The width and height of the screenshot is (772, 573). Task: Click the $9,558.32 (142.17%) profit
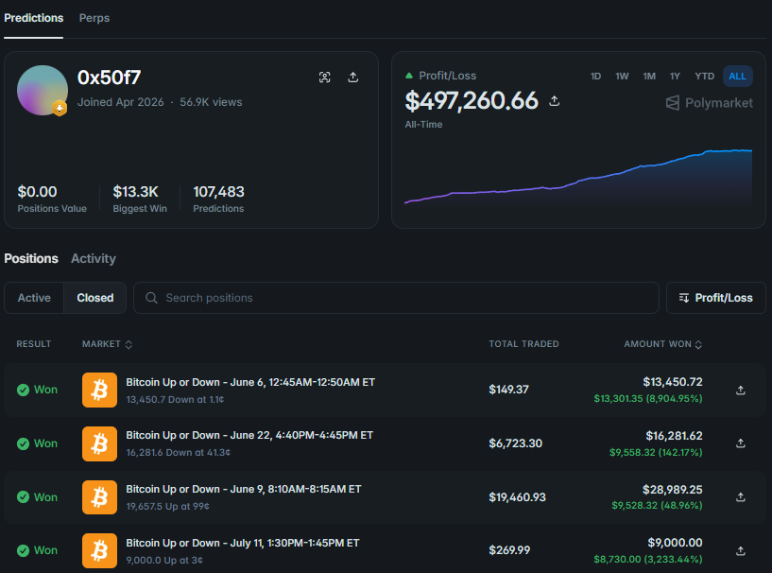[656, 452]
